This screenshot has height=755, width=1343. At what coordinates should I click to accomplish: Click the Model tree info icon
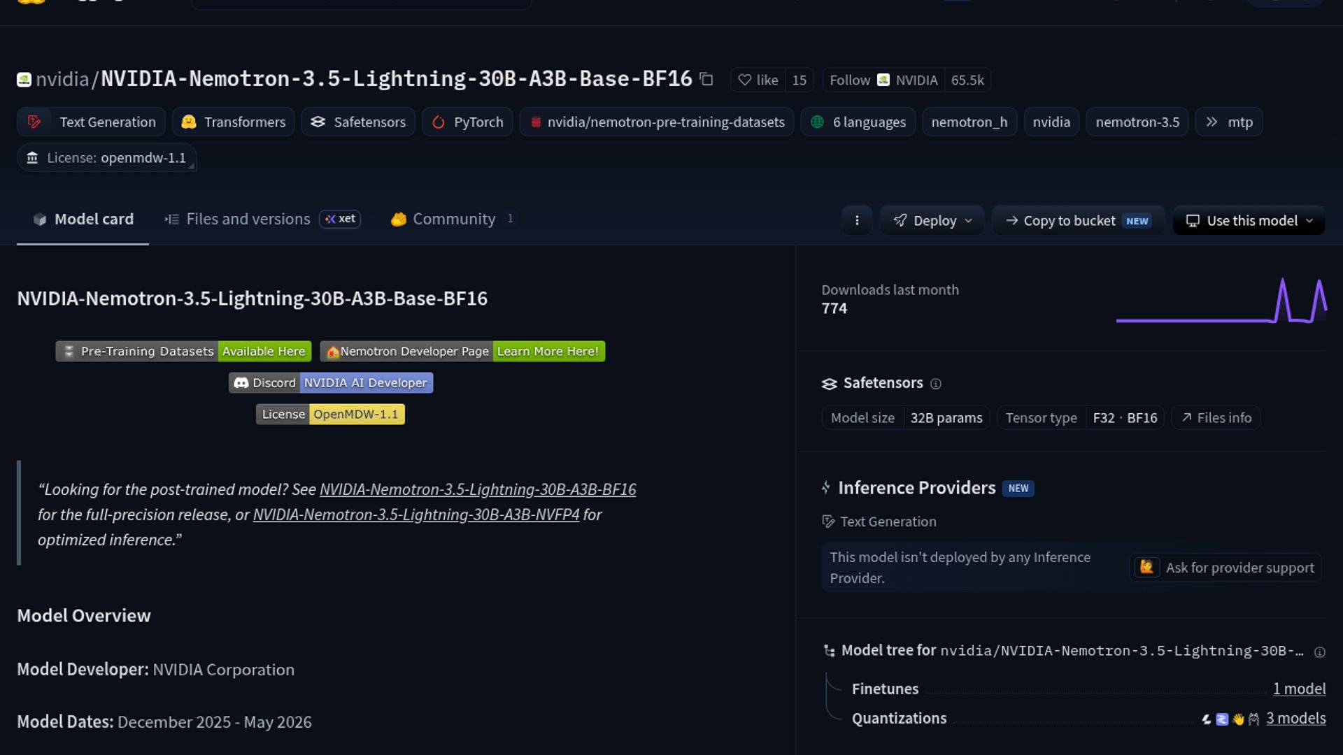pyautogui.click(x=1320, y=652)
